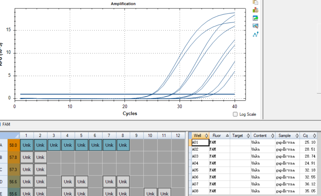321x196 pixels.
Task: Click Cq value 24.91
Action: tap(310, 163)
